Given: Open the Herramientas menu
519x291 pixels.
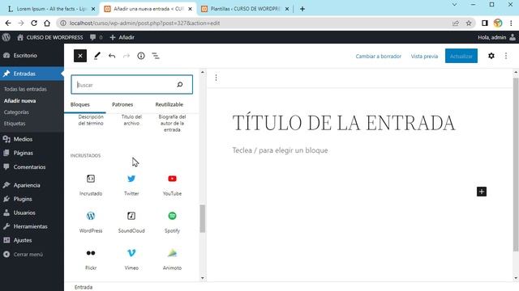Looking at the screenshot, I should 32,226.
